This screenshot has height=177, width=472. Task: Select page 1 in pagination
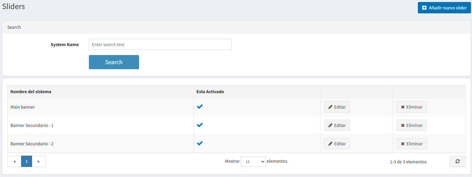click(26, 161)
